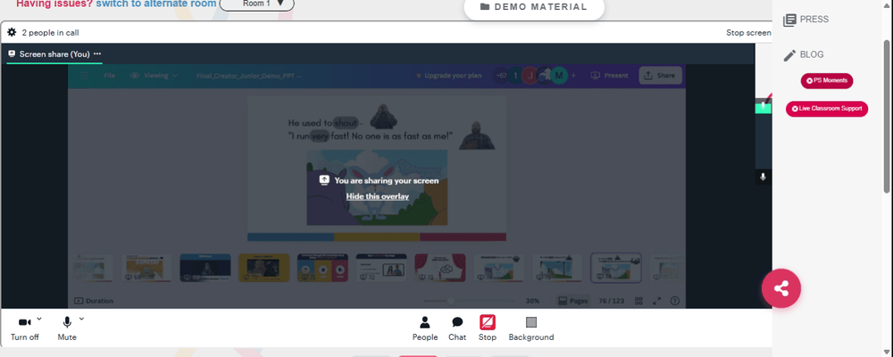Image resolution: width=893 pixels, height=357 pixels.
Task: Click fullscreen icon in Canva footer
Action: (x=656, y=301)
